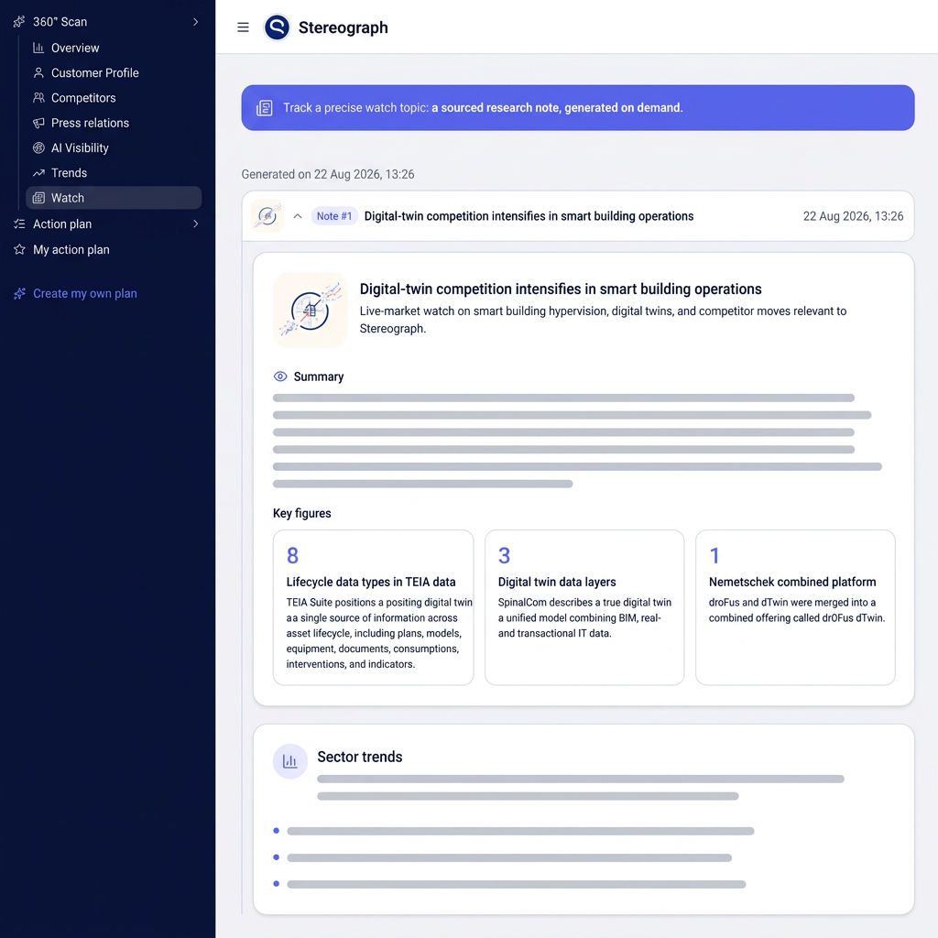Click Lifecycle data types in TEIA data
Image resolution: width=938 pixels, height=938 pixels.
point(371,582)
